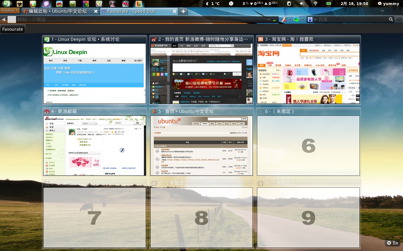403x251 pixels.
Task: Open the Baidu paw search engine selector
Action: 312,19
